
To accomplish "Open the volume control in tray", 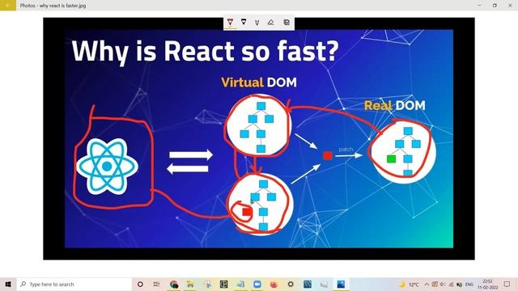I will [443, 285].
